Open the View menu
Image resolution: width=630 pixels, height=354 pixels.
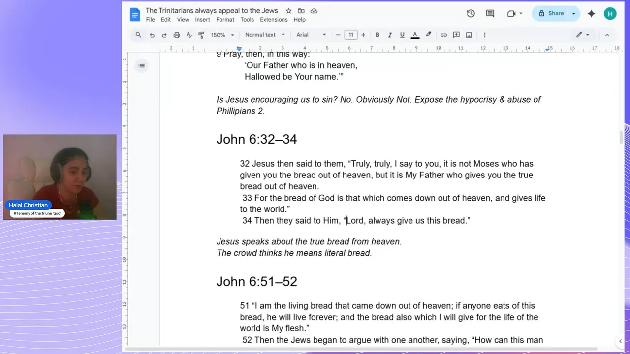(183, 20)
